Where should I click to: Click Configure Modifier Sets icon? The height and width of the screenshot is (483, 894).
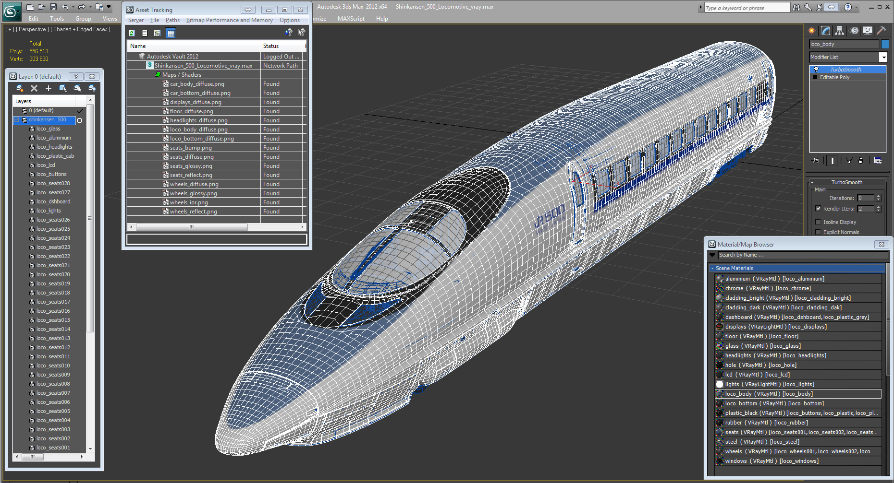(878, 161)
